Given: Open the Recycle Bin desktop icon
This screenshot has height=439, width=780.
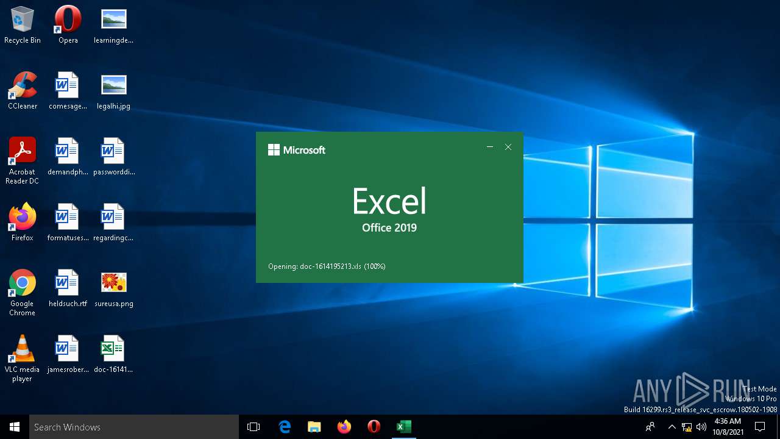Looking at the screenshot, I should coord(23,25).
